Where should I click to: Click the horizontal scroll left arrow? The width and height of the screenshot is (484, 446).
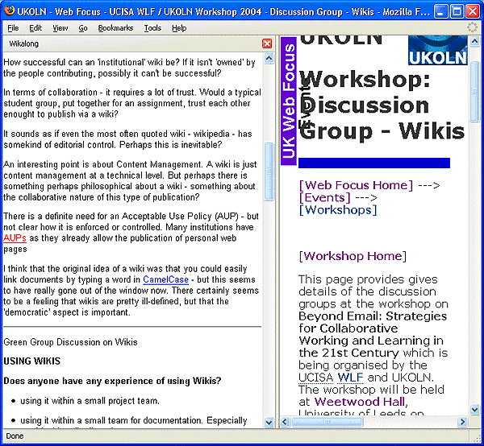pos(285,422)
